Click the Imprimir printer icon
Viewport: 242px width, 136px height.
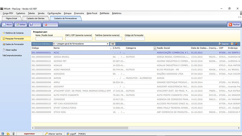coord(223,44)
